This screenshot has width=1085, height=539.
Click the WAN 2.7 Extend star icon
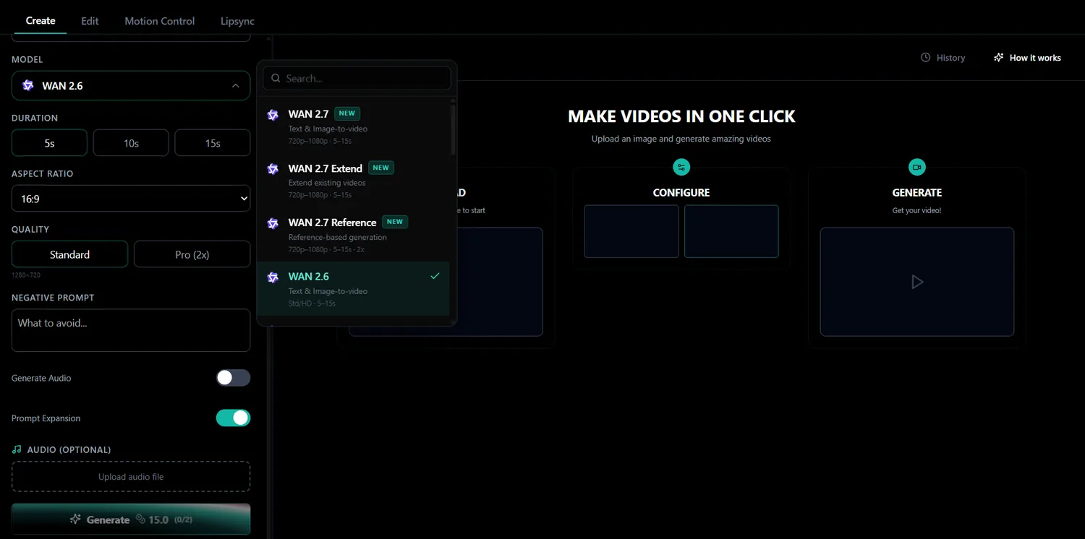coord(273,169)
